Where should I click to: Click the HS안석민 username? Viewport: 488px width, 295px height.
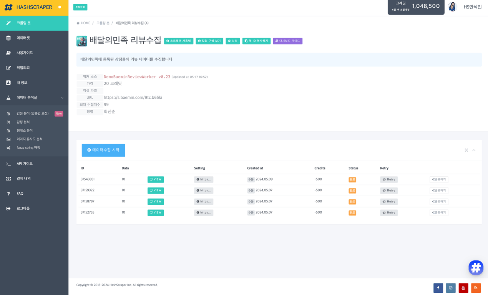point(473,7)
